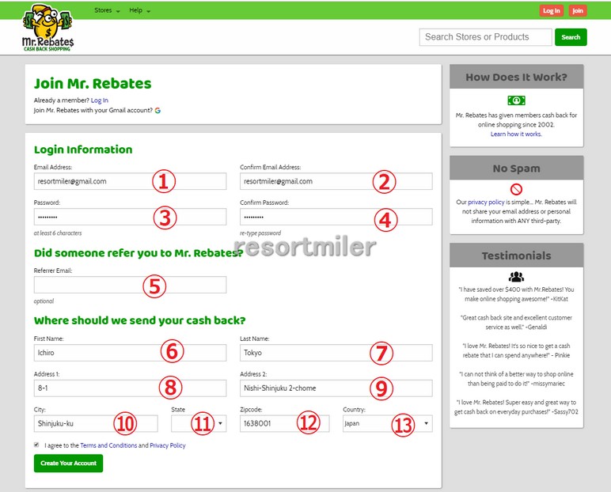
Task: Open the Terms and Conditions link
Action: tap(108, 445)
